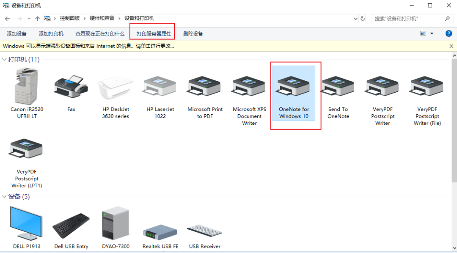Open the recent locations dropdown arrow
Screen dimensions: 457x253
coord(29,19)
